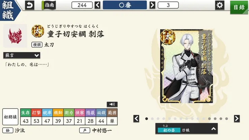Play voice line with speaker icon

click(x=112, y=104)
